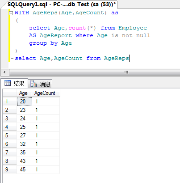Click the horizontal scrollbar left arrow

pyautogui.click(x=4, y=72)
